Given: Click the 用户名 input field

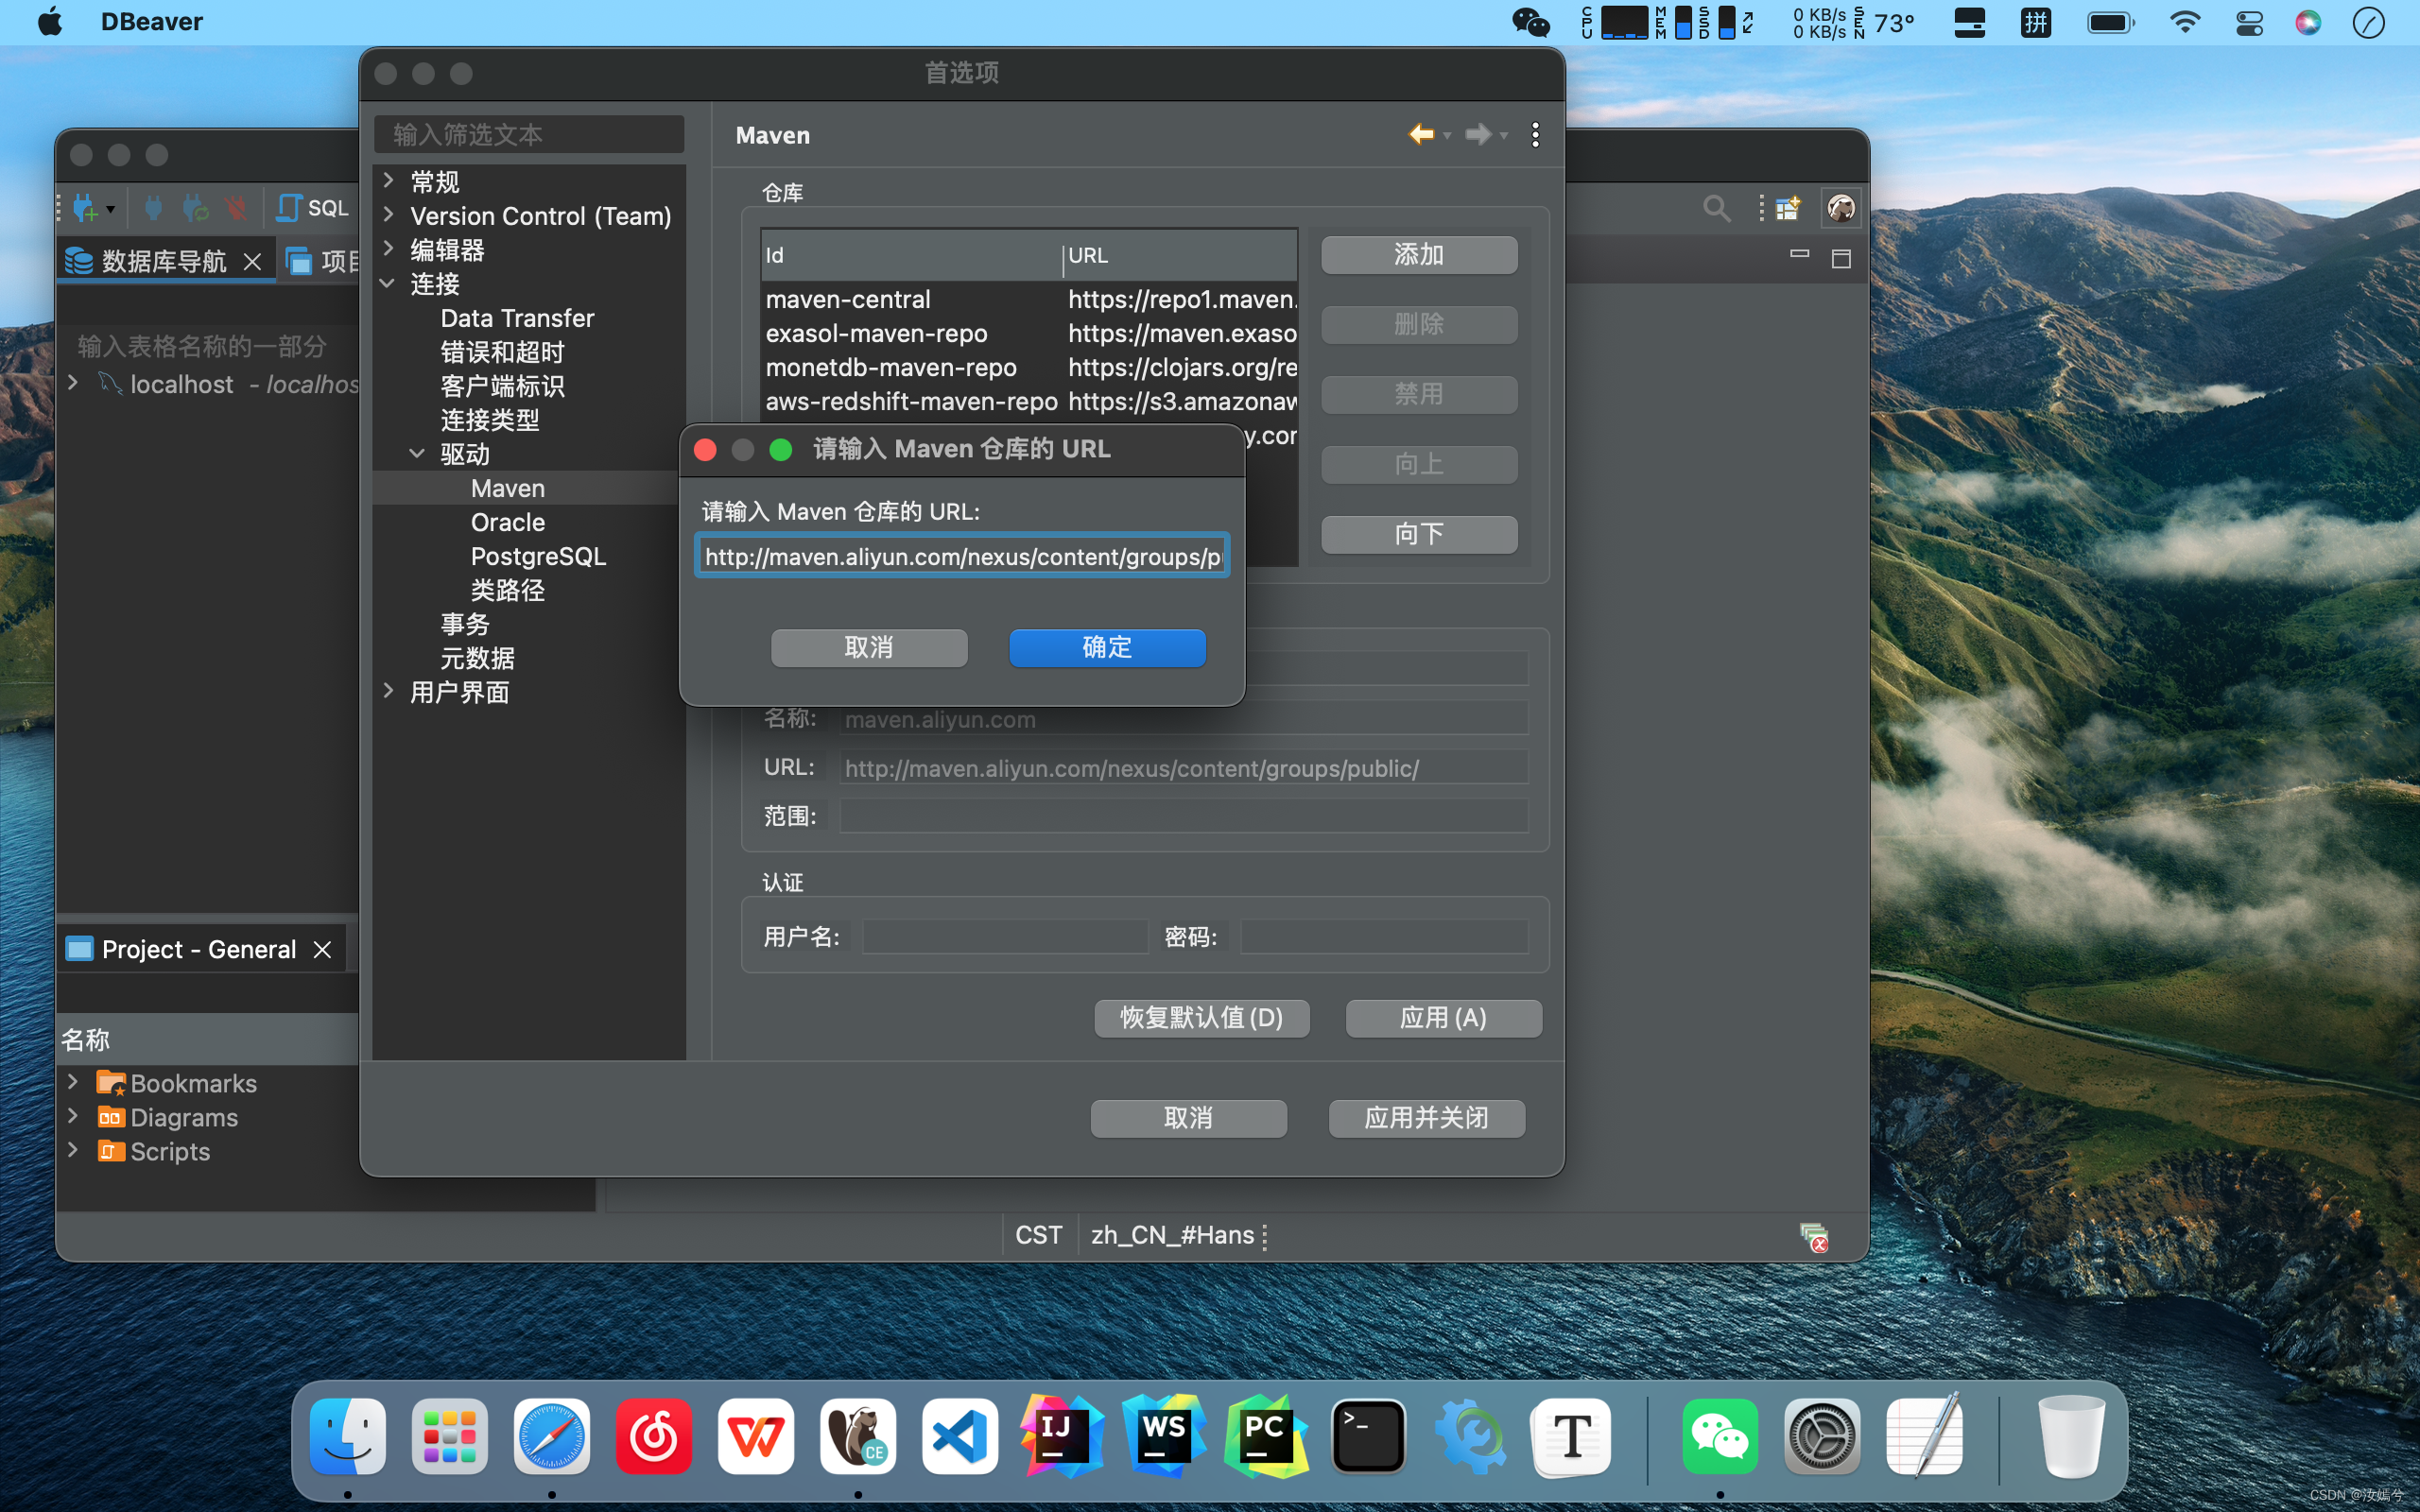Looking at the screenshot, I should point(1005,938).
